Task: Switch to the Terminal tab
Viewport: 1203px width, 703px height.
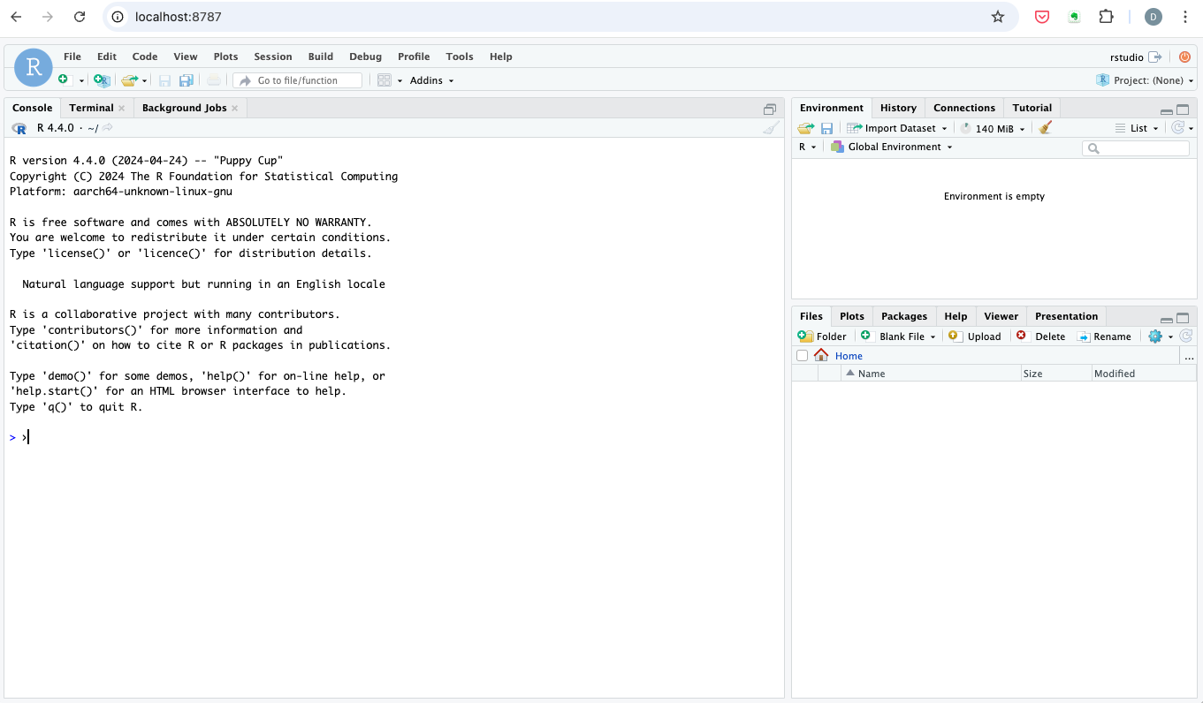Action: point(91,108)
